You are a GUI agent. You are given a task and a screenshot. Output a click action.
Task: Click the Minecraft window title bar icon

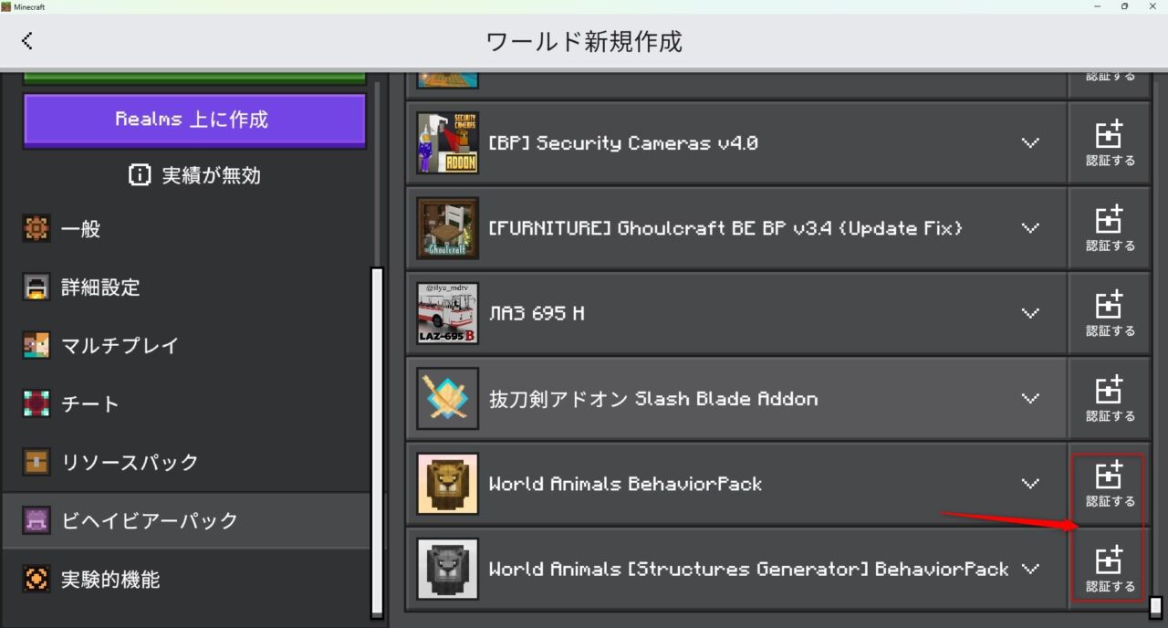6,6
